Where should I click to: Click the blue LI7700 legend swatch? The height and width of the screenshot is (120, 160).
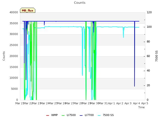(x=81, y=115)
